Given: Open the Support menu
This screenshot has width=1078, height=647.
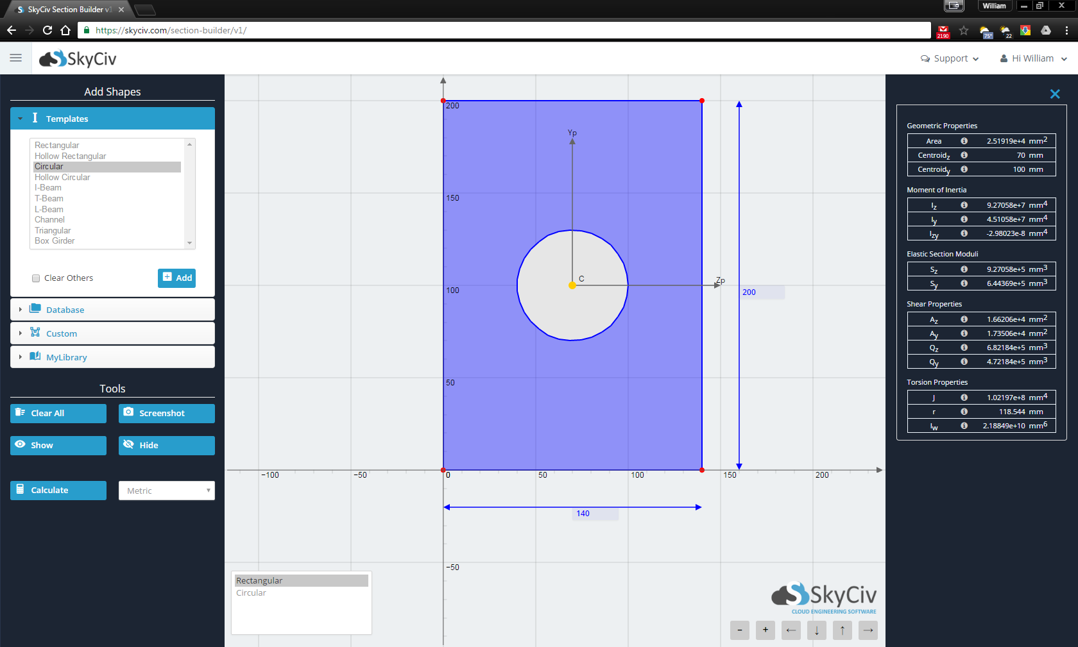Looking at the screenshot, I should click(x=950, y=58).
